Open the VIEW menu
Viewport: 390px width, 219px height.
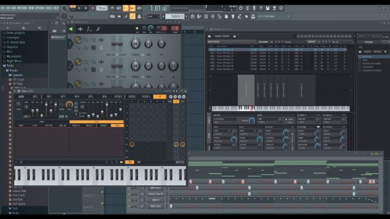coord(31,8)
